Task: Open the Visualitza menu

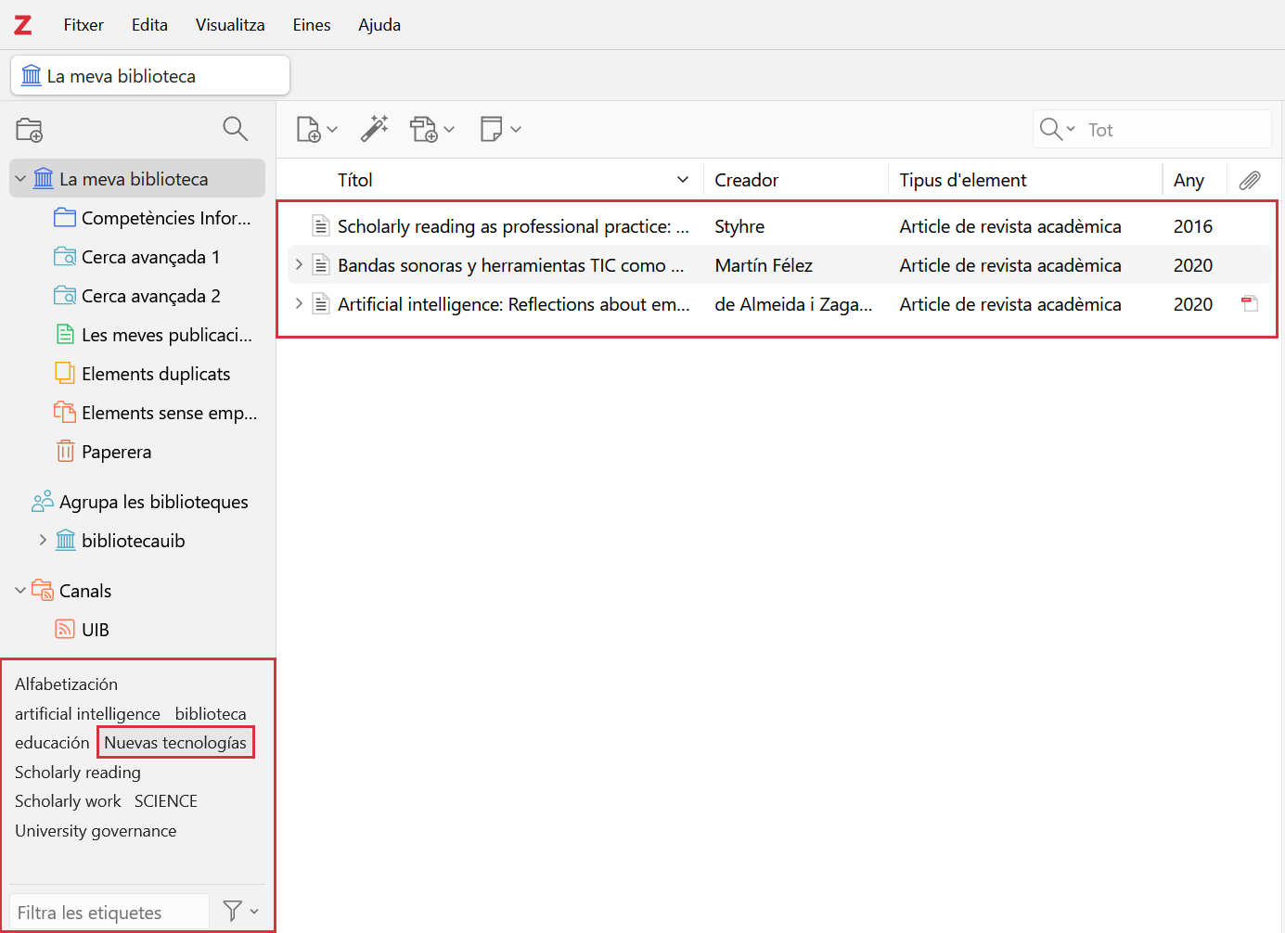Action: coord(230,25)
